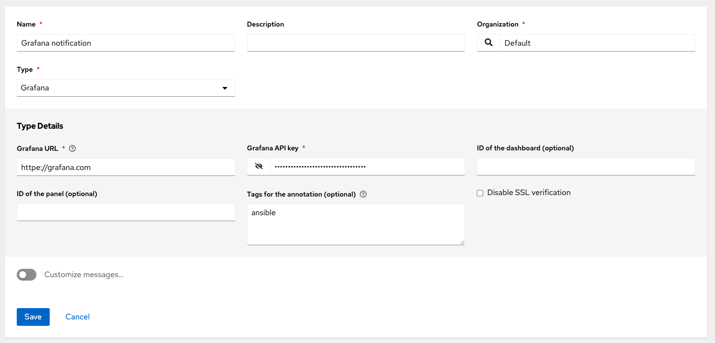
Task: Click the Cancel link
Action: pyautogui.click(x=77, y=316)
